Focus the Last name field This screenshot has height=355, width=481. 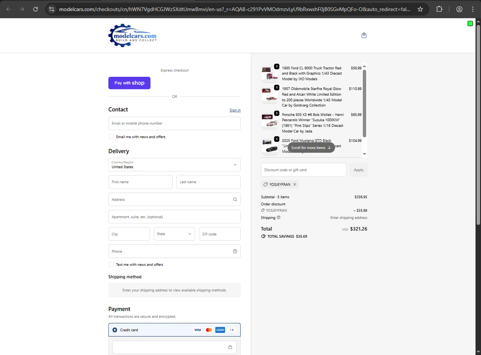pyautogui.click(x=208, y=182)
